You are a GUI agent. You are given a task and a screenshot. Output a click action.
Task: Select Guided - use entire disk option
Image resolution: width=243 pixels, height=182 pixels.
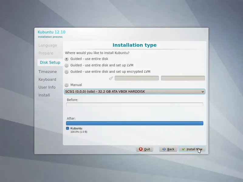pyautogui.click(x=67, y=59)
